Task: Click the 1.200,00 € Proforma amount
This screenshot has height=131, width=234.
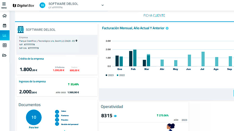Action: (59, 70)
